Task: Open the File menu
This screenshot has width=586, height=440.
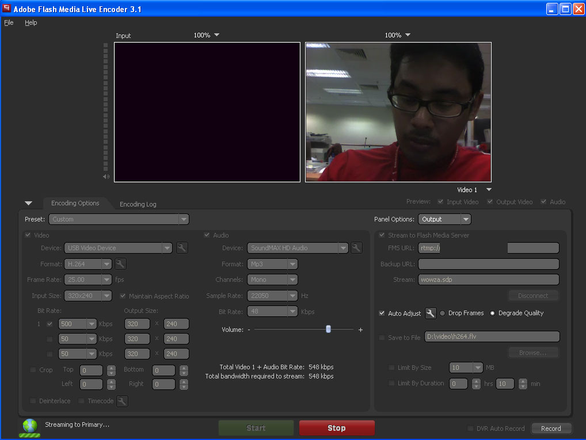Action: [x=9, y=22]
